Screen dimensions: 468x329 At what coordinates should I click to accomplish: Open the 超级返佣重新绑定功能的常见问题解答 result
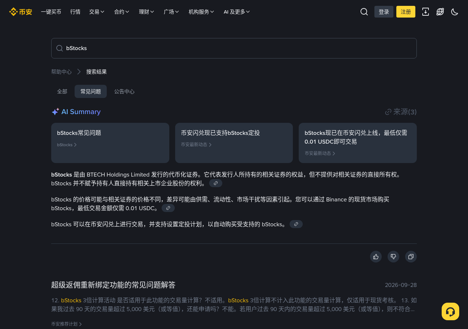[113, 285]
